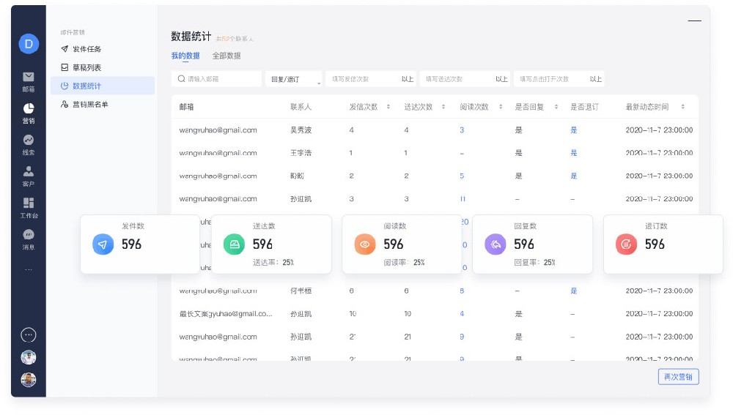Select 草稿列表 in the side menu

point(86,67)
